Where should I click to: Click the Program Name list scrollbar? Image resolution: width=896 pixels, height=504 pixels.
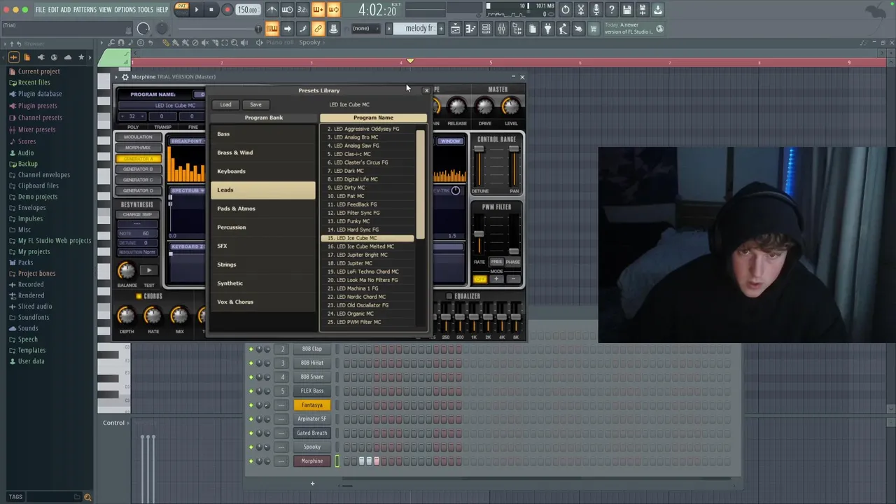[x=421, y=184]
